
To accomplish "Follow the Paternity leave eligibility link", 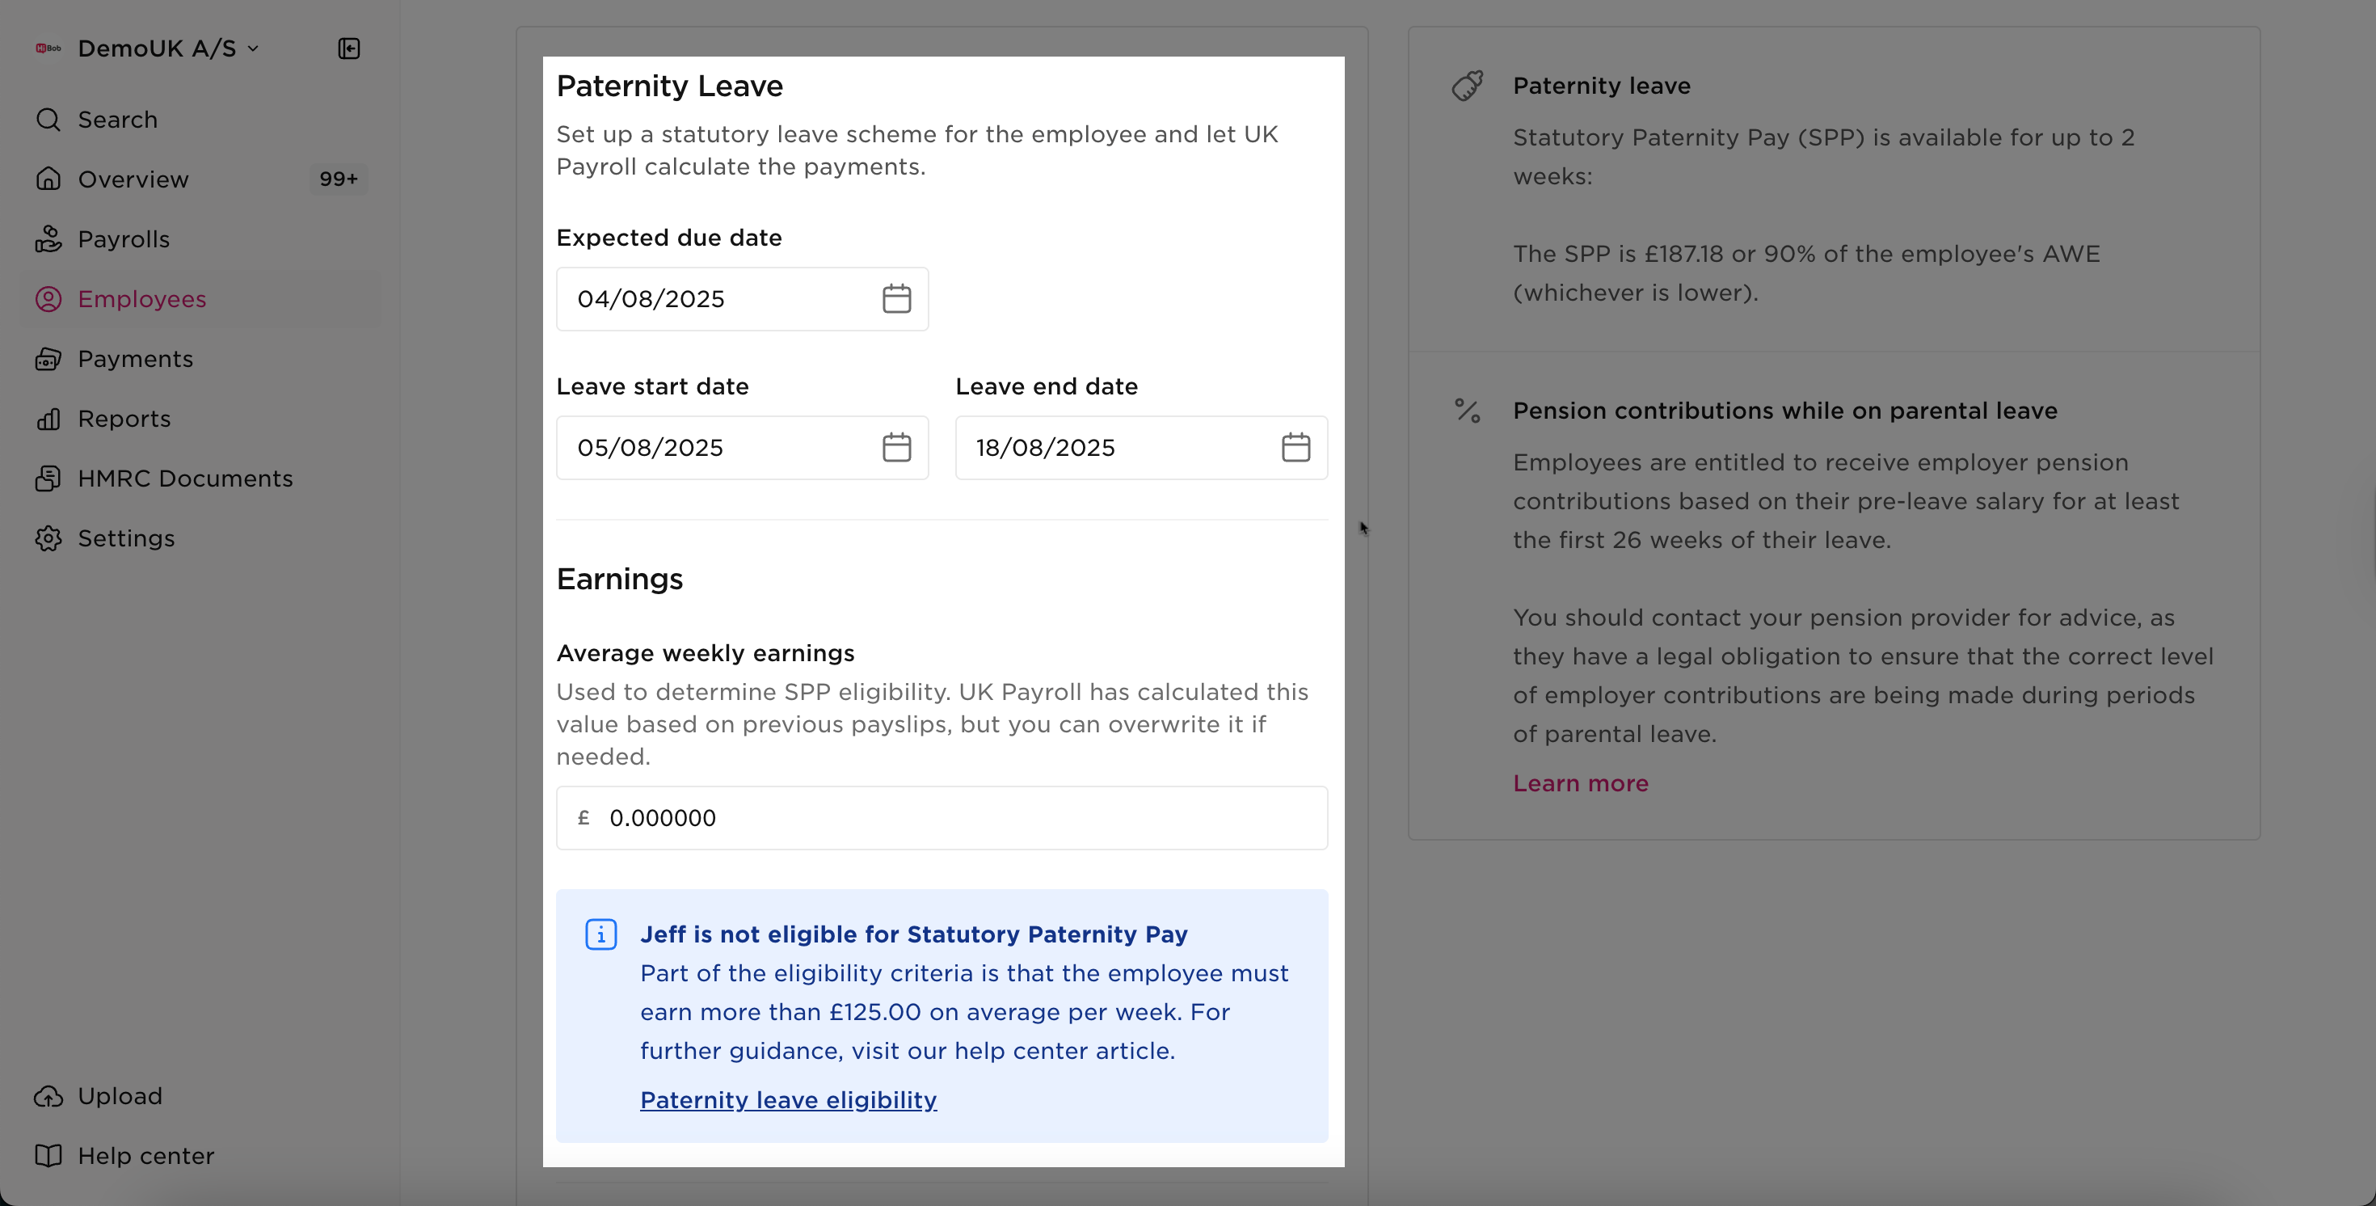I will 789,1100.
